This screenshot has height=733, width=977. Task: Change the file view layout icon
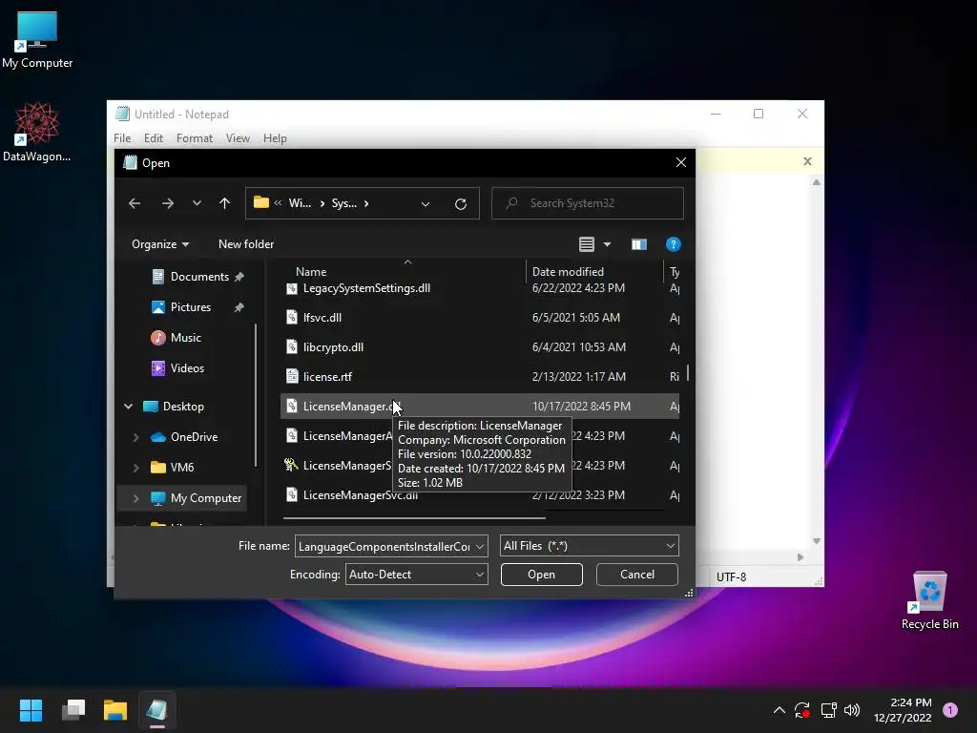click(x=587, y=244)
